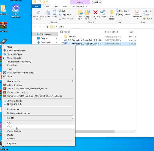Expand the 7-Zip submenu

pyautogui.click(x=73, y=69)
